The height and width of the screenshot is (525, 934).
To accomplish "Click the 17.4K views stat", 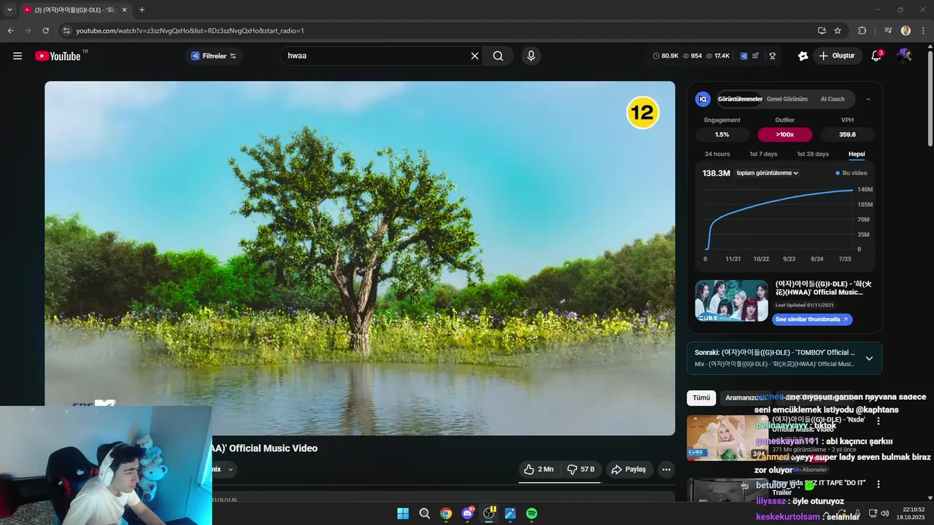I will click(x=717, y=56).
